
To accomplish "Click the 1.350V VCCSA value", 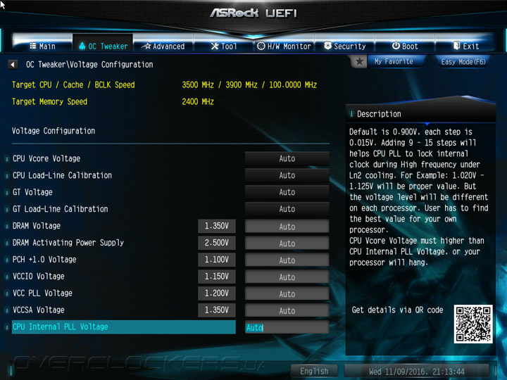I will [x=217, y=310].
